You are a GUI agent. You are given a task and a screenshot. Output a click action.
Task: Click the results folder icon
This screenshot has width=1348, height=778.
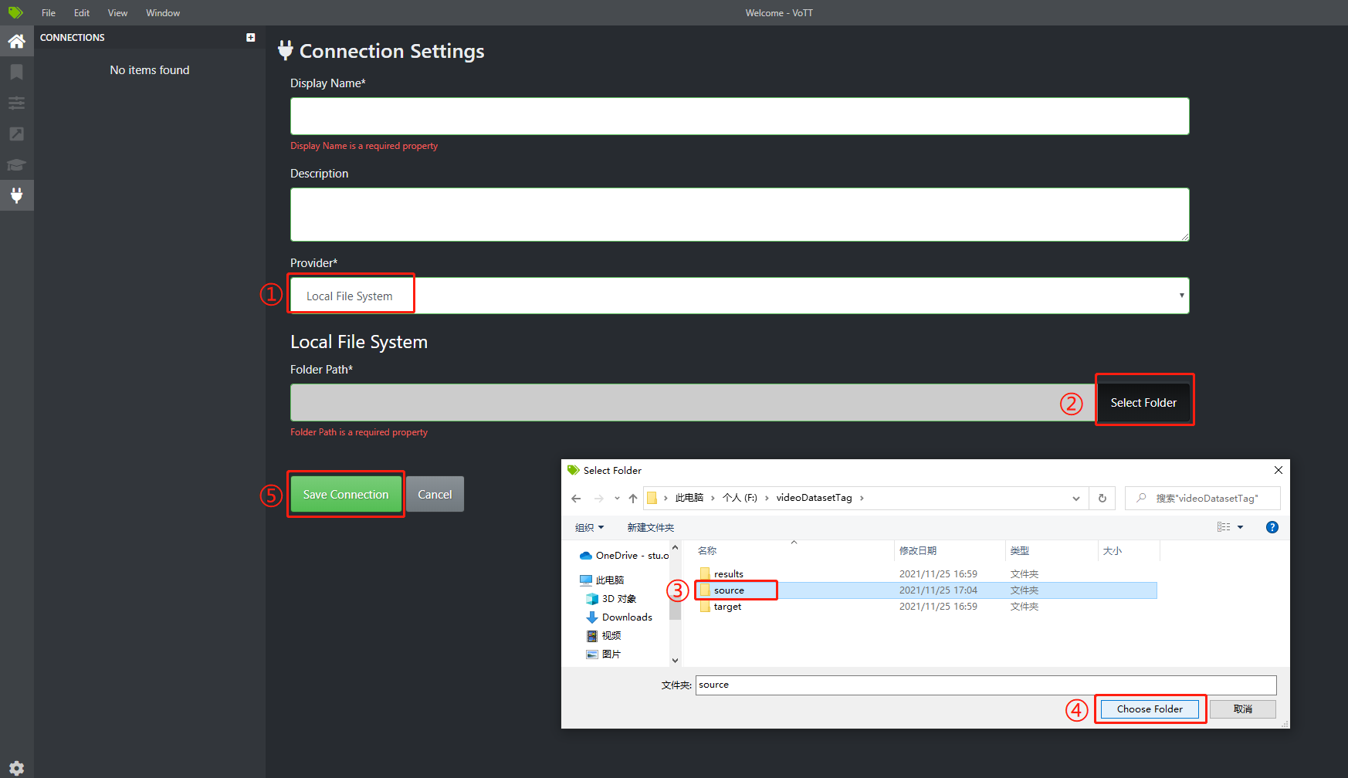coord(705,573)
